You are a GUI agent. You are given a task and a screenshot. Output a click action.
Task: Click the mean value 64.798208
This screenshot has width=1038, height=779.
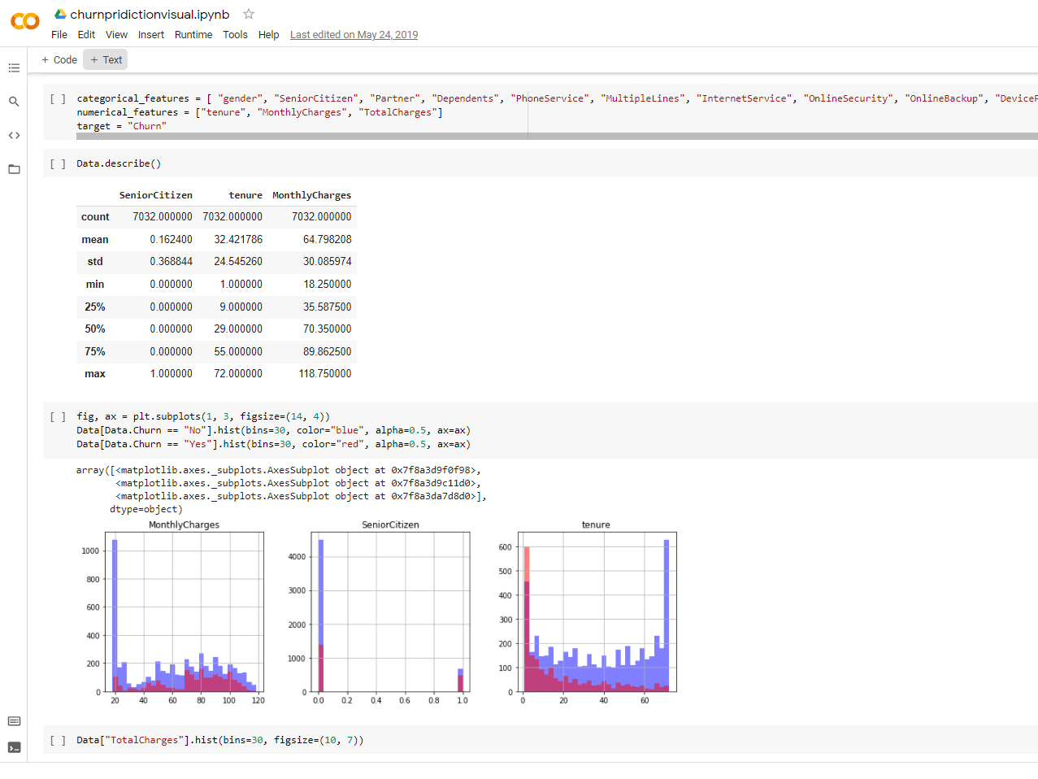328,240
